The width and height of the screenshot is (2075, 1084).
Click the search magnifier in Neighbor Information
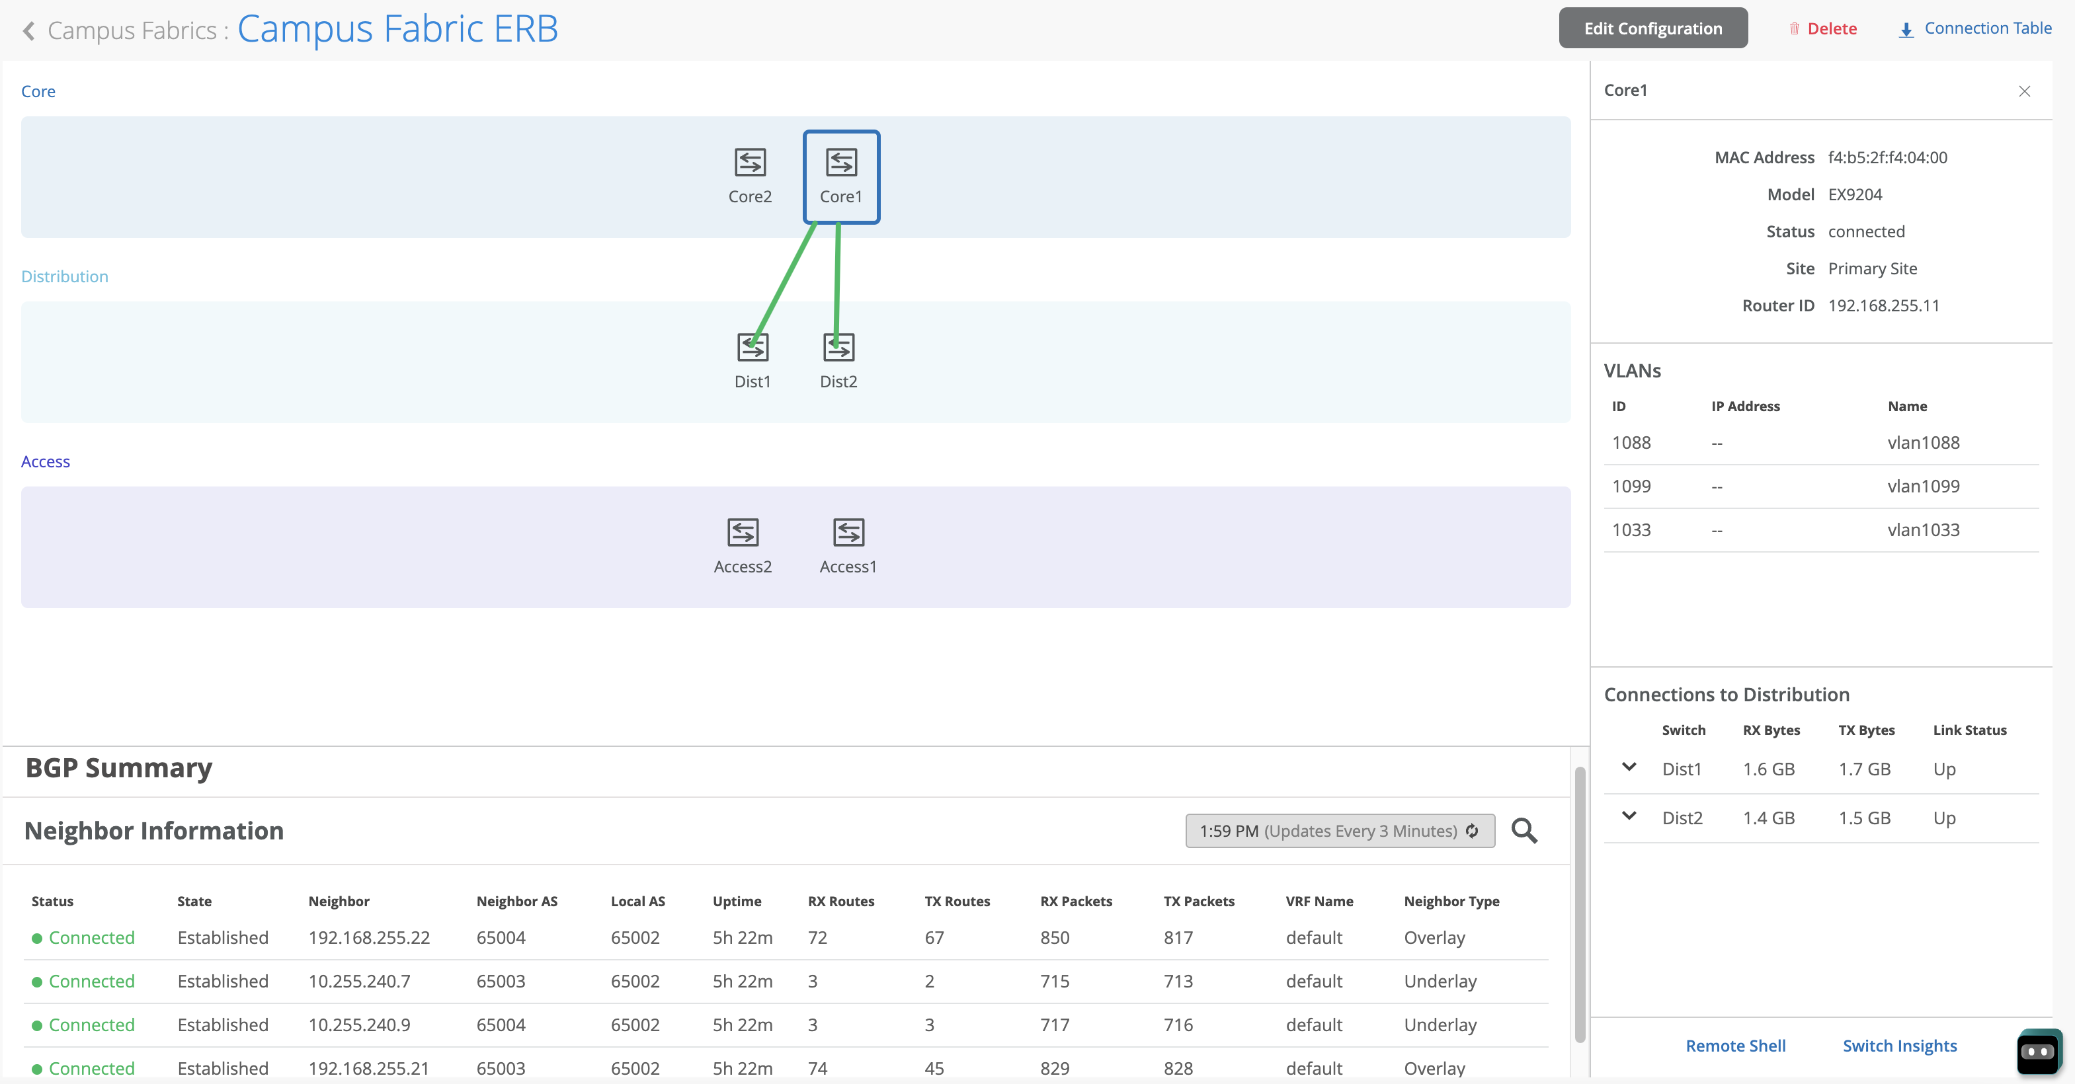[x=1524, y=830]
